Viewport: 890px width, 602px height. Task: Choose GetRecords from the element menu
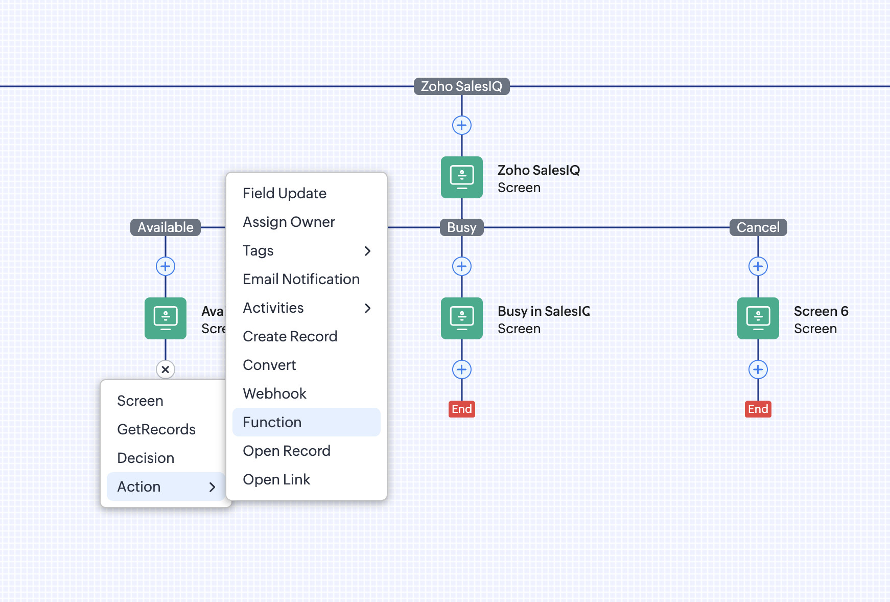click(166, 429)
